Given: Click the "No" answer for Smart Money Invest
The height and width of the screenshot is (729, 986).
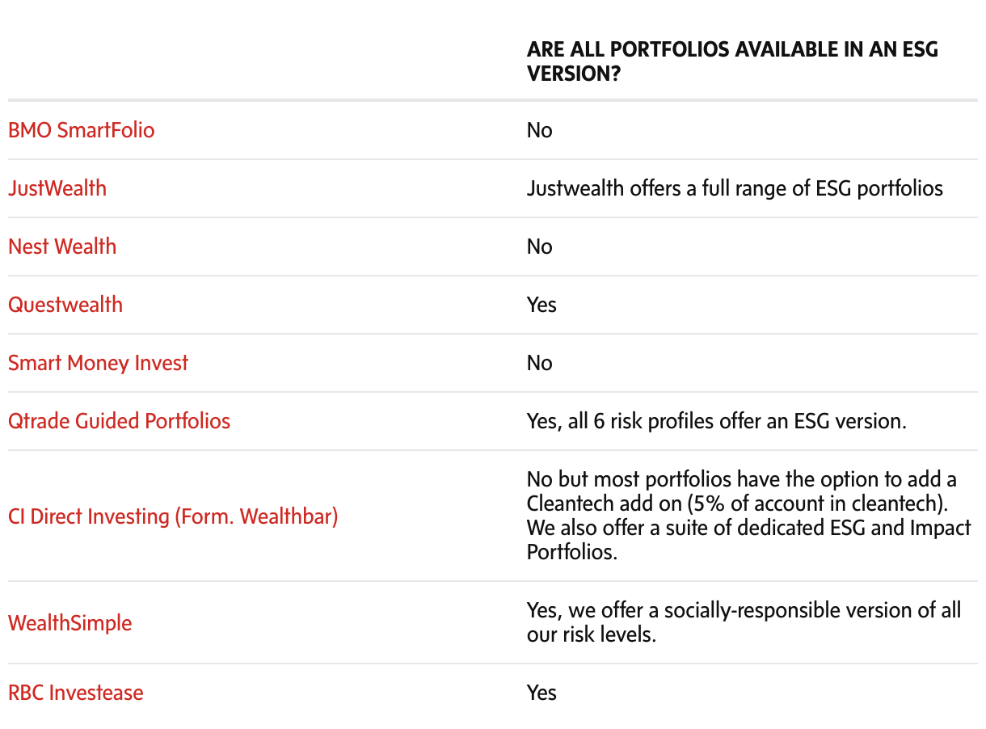Looking at the screenshot, I should (539, 363).
